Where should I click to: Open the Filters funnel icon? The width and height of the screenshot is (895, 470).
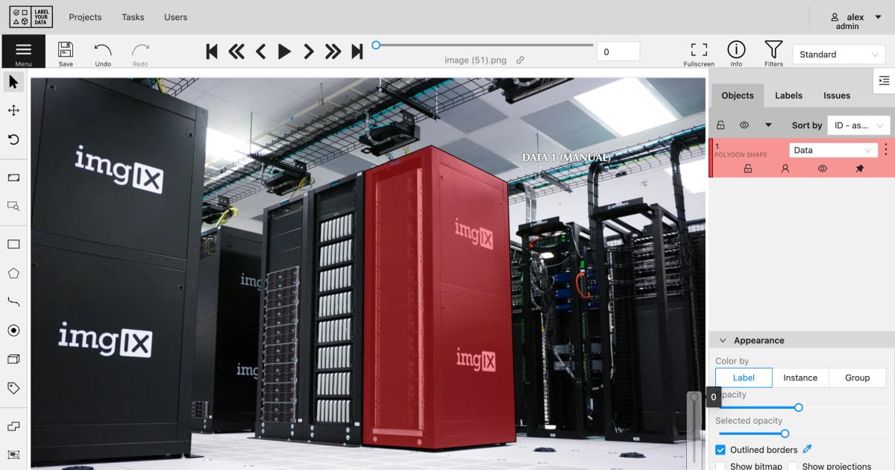pos(773,51)
